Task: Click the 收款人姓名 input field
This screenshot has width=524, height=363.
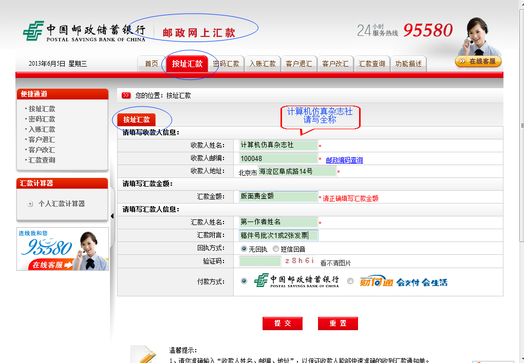Action: pyautogui.click(x=278, y=145)
